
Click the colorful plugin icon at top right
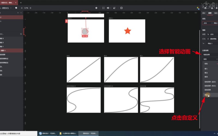click(x=198, y=8)
